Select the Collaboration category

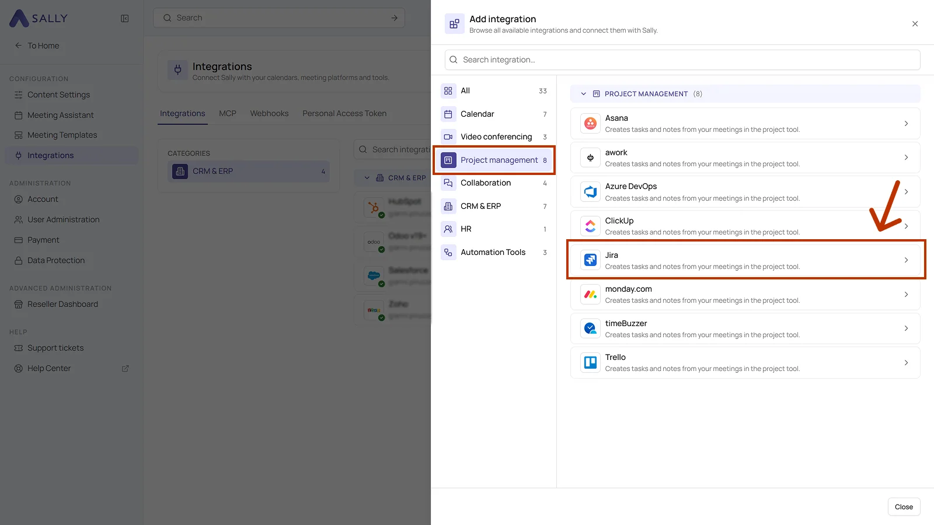click(494, 183)
